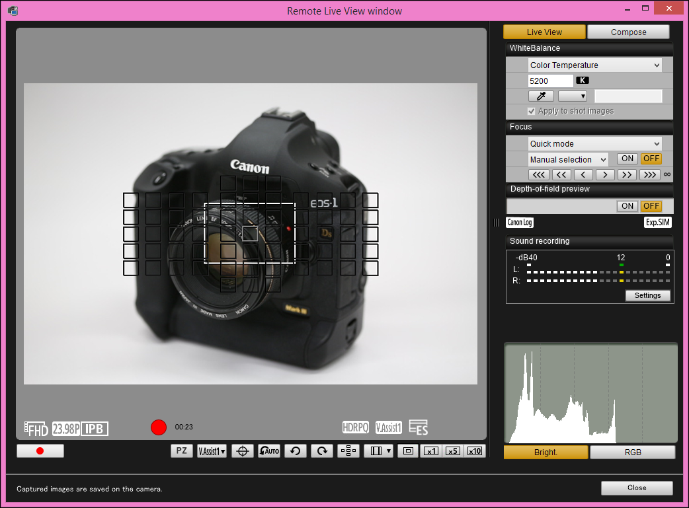Image resolution: width=689 pixels, height=508 pixels.
Task: Toggle Apply to shot images checkbox
Action: [532, 111]
